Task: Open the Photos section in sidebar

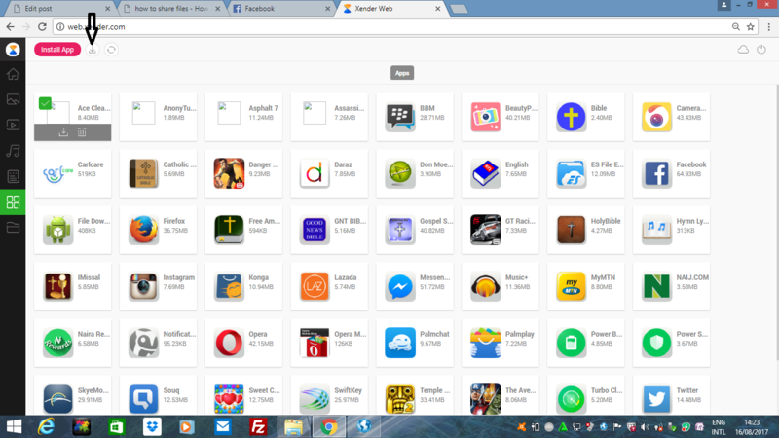Action: (13, 99)
